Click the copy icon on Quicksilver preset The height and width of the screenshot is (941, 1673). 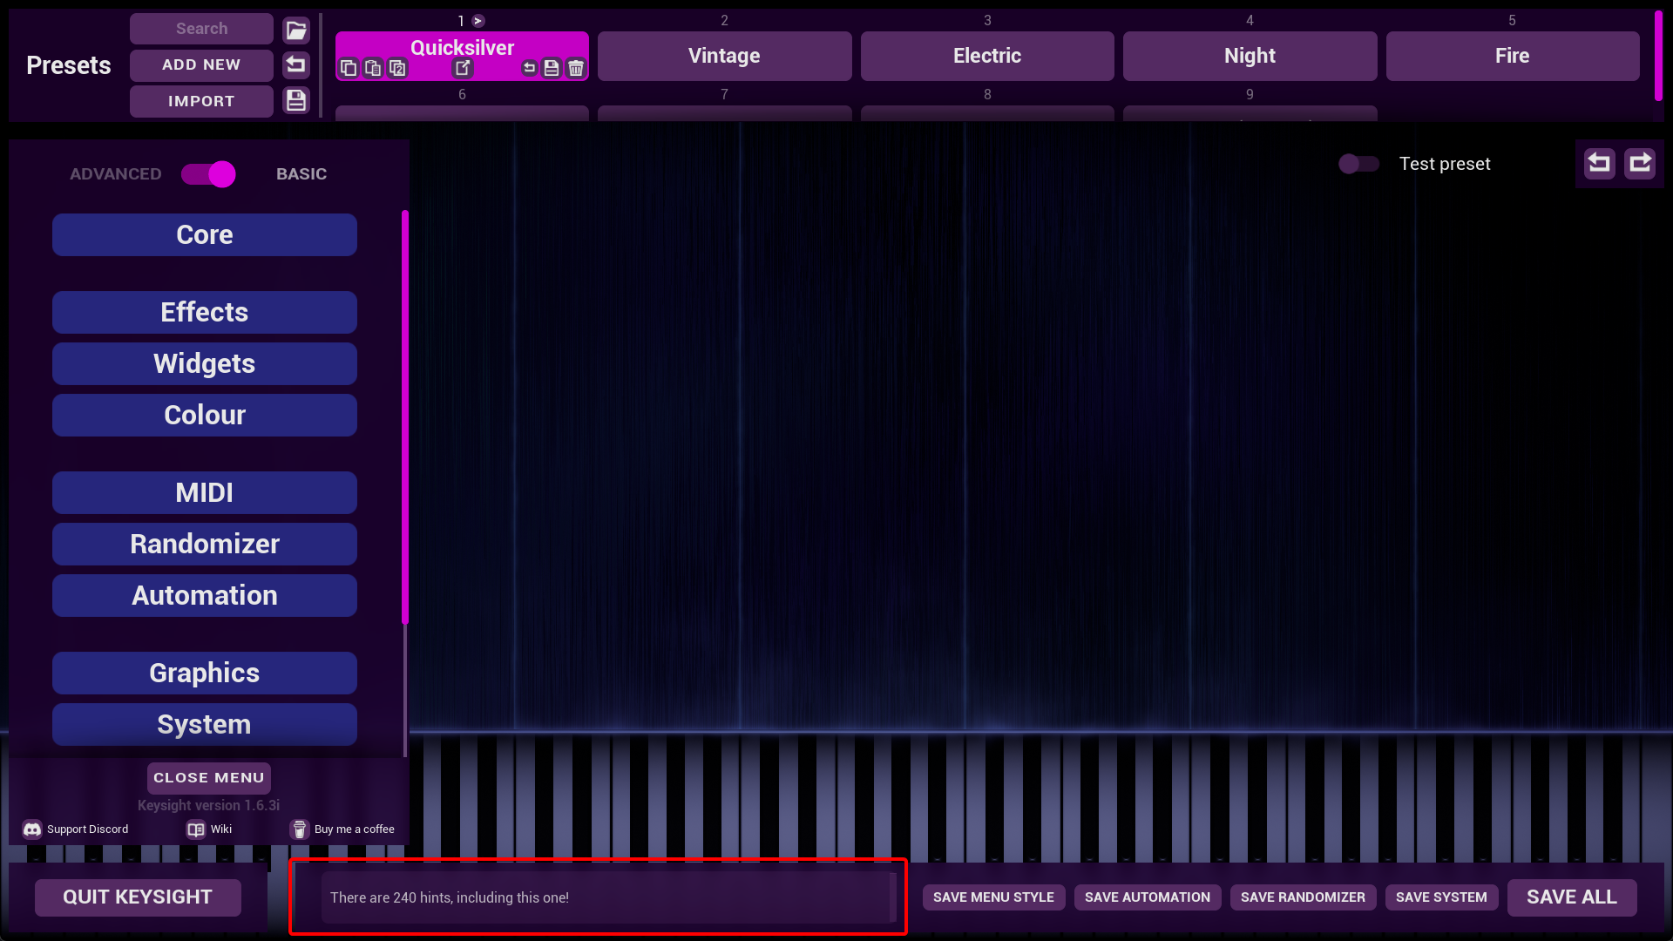pos(349,68)
